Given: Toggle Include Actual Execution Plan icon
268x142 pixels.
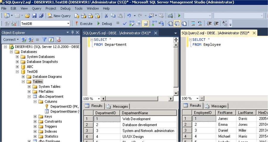Looking at the screenshot, I should [154, 23].
